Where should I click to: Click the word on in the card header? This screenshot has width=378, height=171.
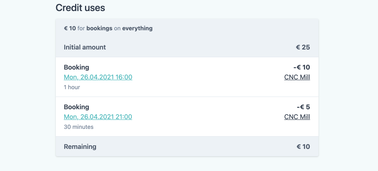click(x=117, y=28)
